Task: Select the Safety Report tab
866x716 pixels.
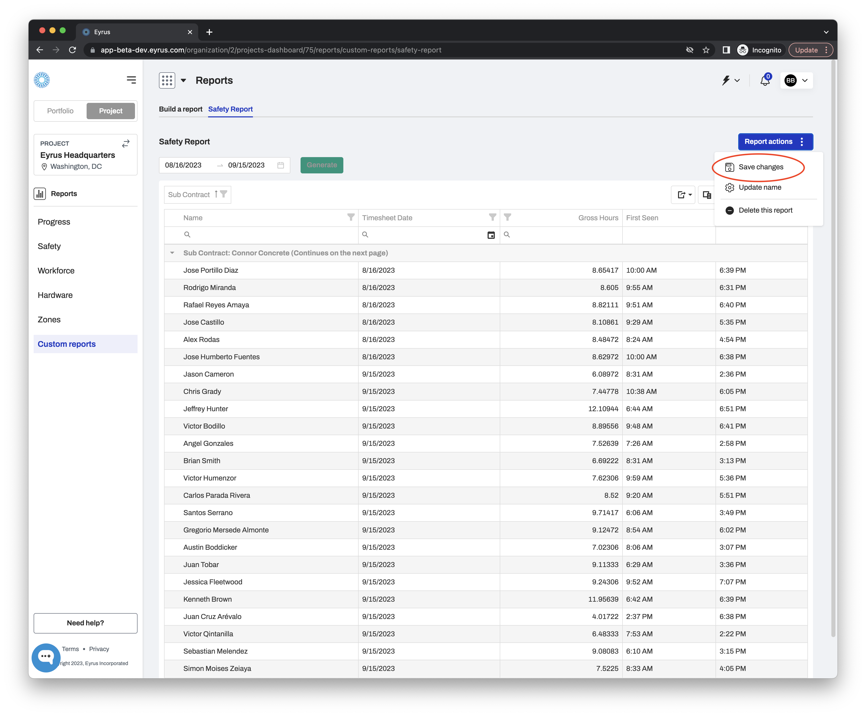Action: pyautogui.click(x=231, y=109)
